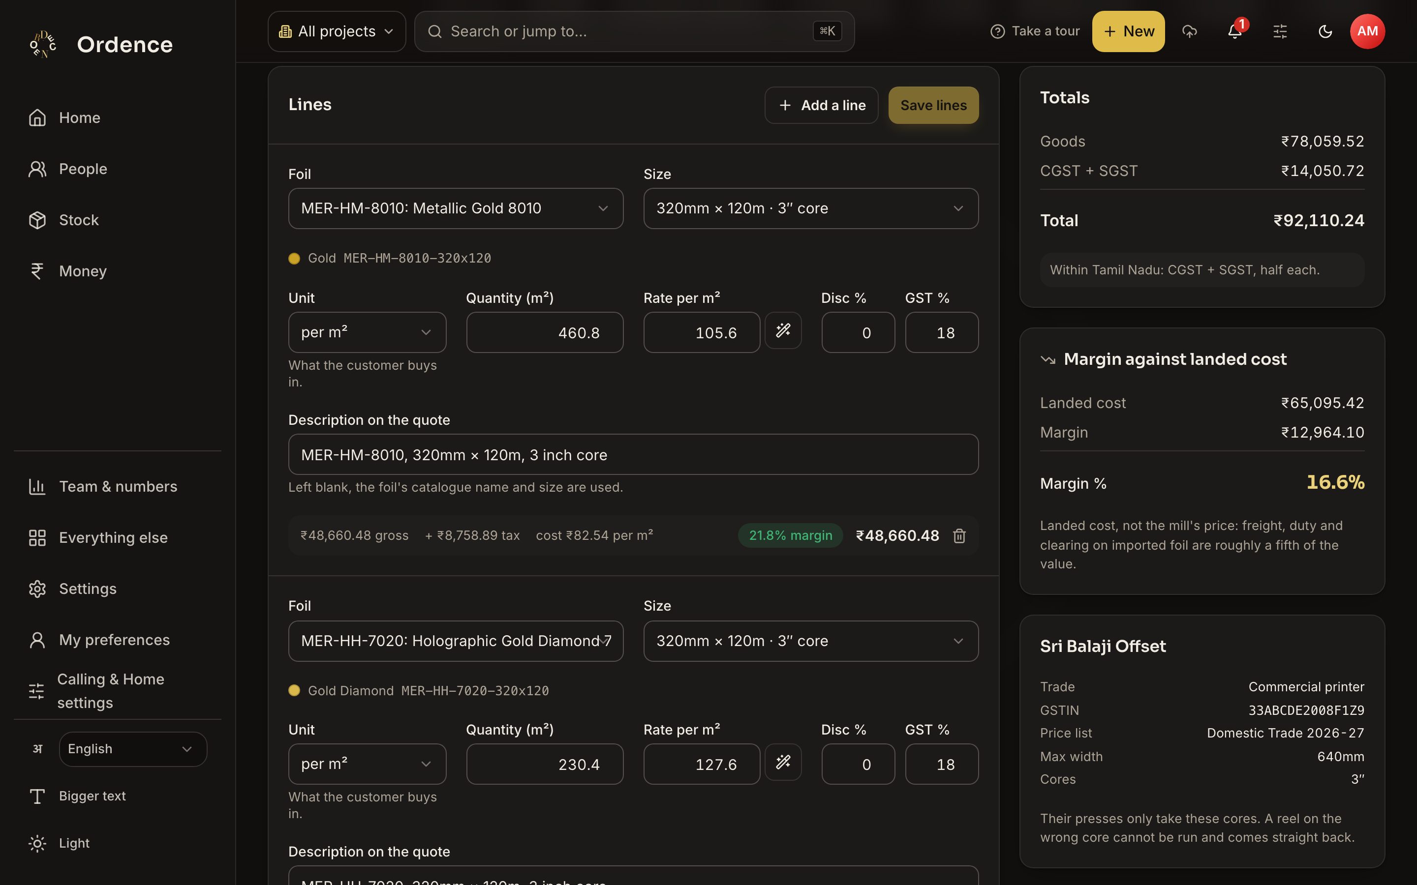Delete the Metallic Gold 8010 line
The height and width of the screenshot is (885, 1417).
point(959,535)
